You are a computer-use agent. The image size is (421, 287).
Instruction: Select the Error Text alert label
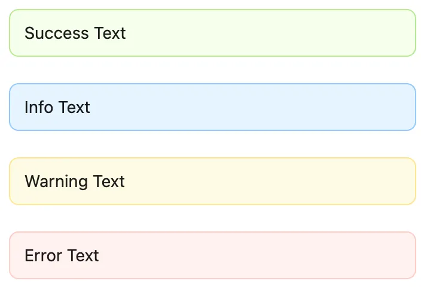pos(62,255)
